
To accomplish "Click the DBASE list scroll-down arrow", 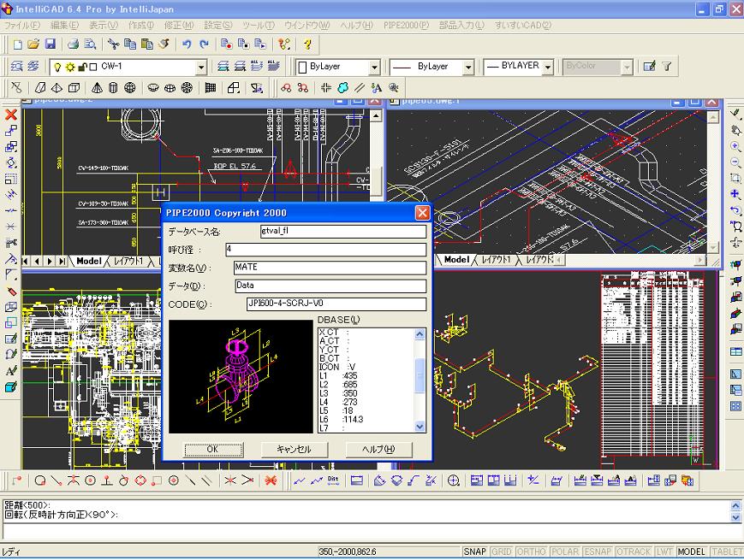I will point(420,427).
